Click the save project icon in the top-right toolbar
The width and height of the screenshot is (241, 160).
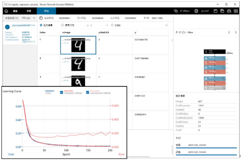point(215,11)
